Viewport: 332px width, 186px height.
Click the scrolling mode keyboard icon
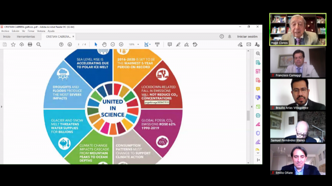(x=157, y=45)
